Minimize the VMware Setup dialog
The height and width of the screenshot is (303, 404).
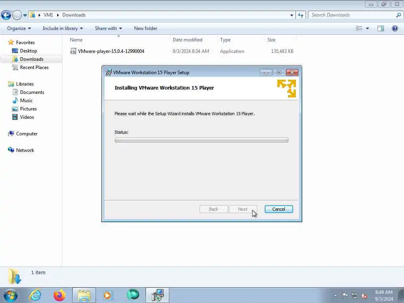click(266, 73)
